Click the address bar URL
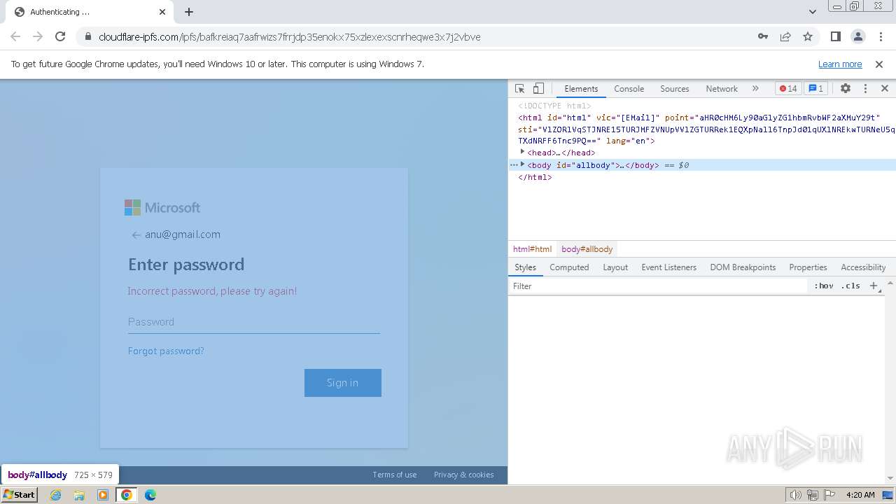The image size is (896, 504). click(x=289, y=37)
